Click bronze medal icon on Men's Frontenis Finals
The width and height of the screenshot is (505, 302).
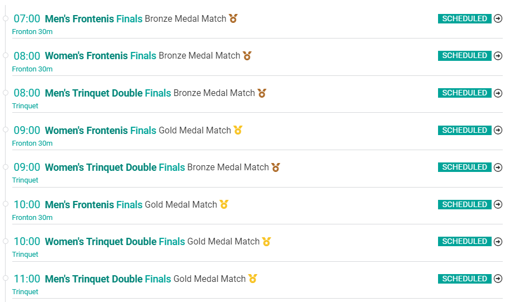[x=233, y=18]
